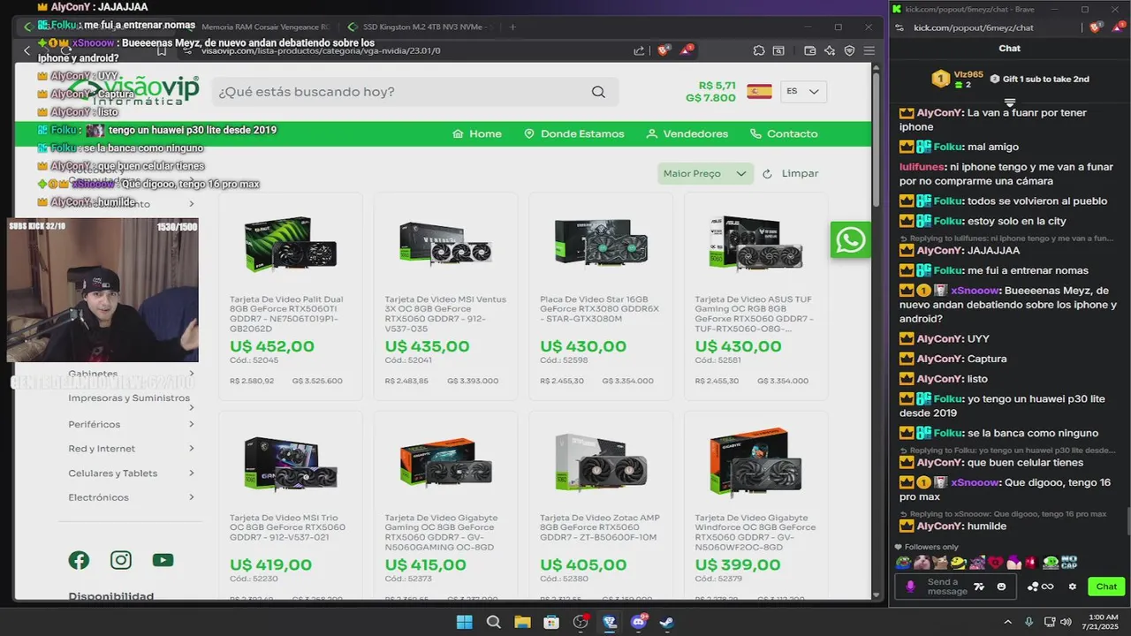1131x636 pixels.
Task: Open Impresoras y Suministros category
Action: [x=129, y=398]
